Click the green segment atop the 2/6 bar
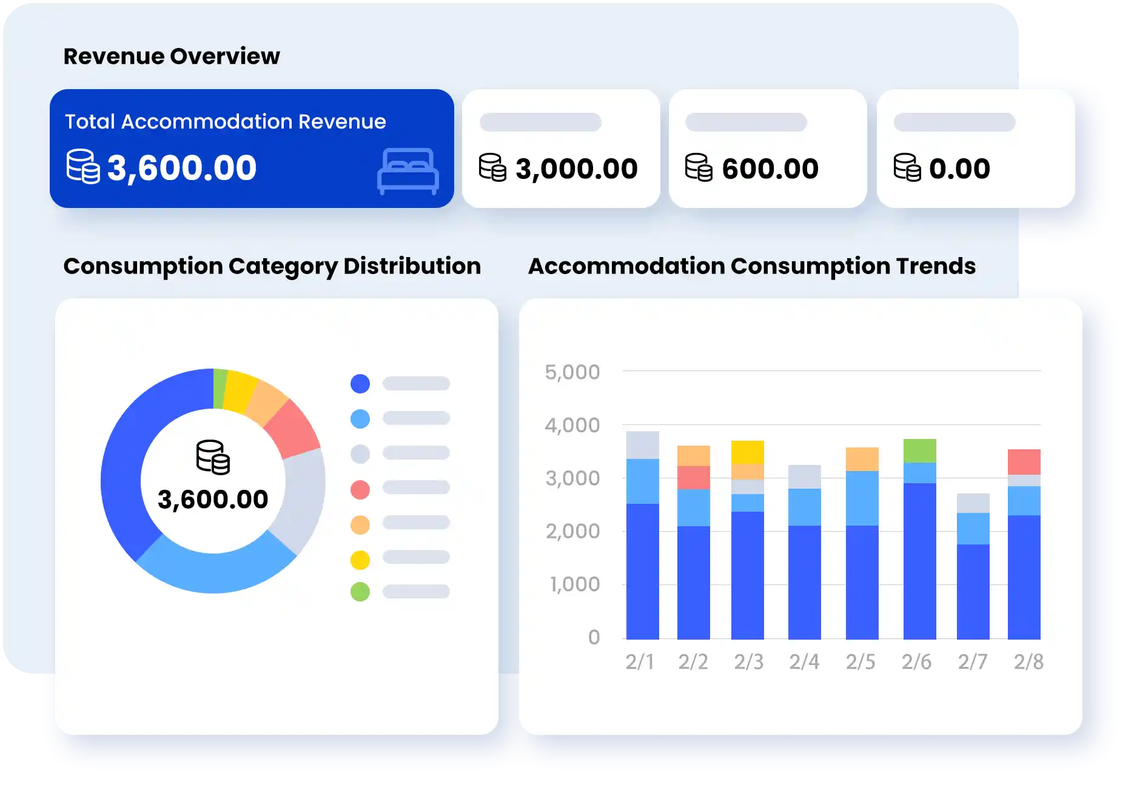Screen dimensions: 1134x790 [918, 449]
